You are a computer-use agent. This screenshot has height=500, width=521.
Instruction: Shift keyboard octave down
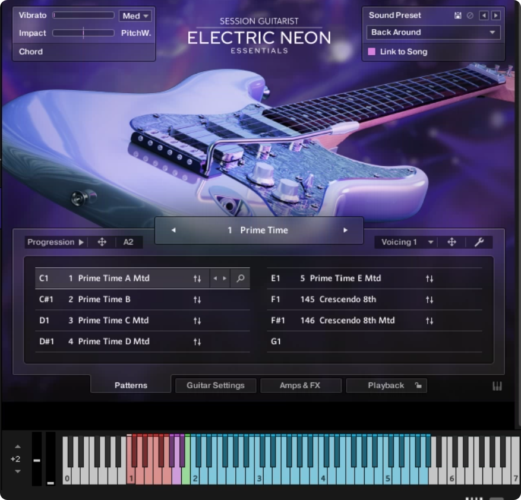point(18,471)
